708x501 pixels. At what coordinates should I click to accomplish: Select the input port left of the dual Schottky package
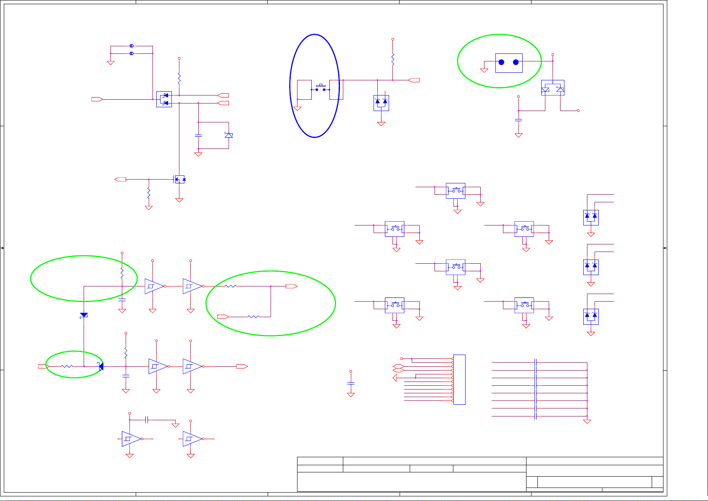pyautogui.click(x=97, y=99)
